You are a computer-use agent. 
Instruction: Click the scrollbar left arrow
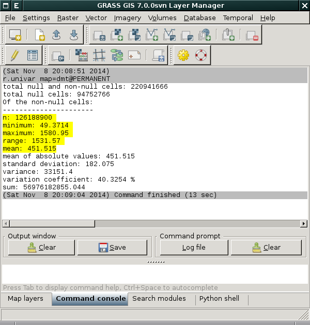[6, 224]
